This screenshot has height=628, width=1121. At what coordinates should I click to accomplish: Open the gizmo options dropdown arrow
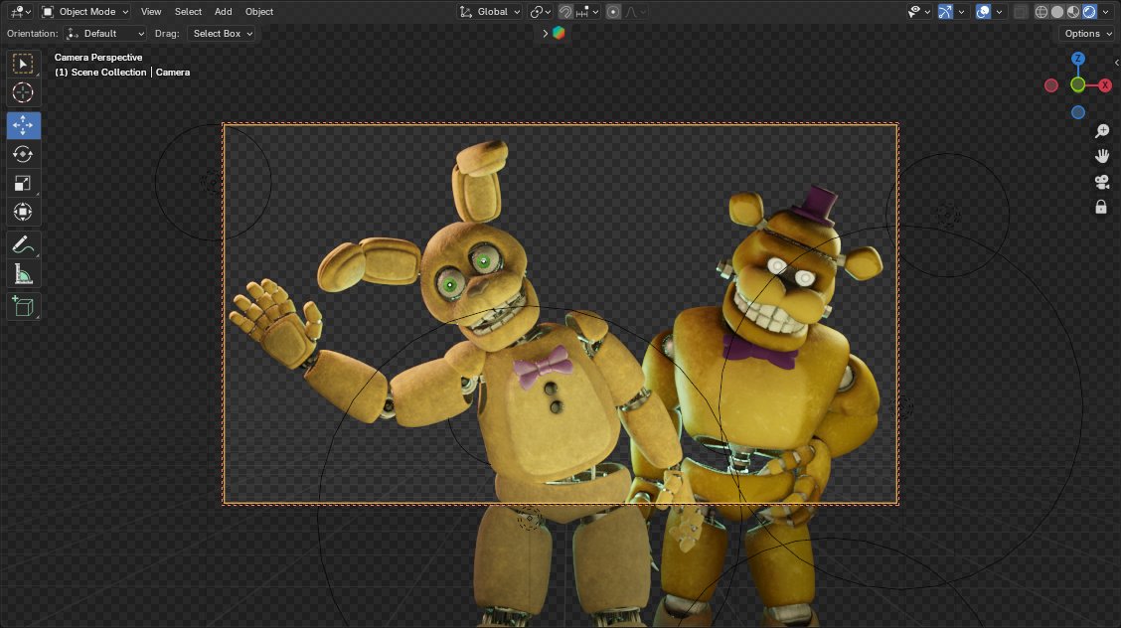pyautogui.click(x=961, y=12)
